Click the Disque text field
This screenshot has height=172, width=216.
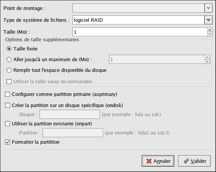(x=70, y=114)
